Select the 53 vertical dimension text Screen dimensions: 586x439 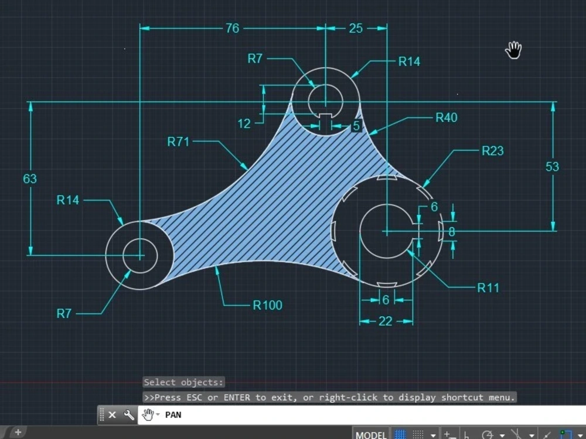point(552,166)
